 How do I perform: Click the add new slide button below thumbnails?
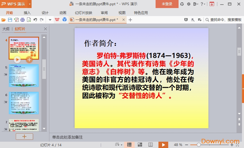click(24, 137)
